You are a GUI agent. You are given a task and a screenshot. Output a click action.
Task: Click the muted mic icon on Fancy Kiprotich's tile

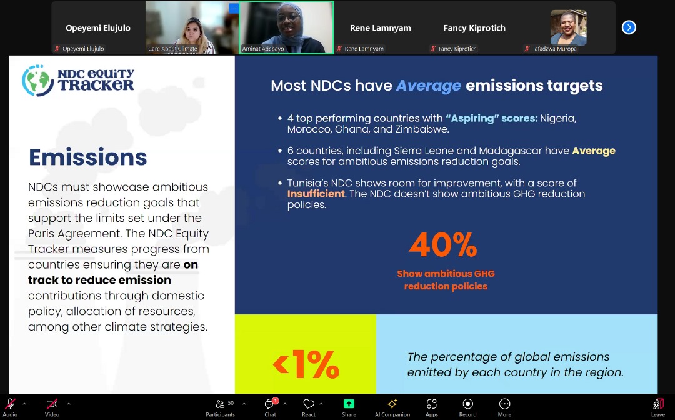click(434, 48)
